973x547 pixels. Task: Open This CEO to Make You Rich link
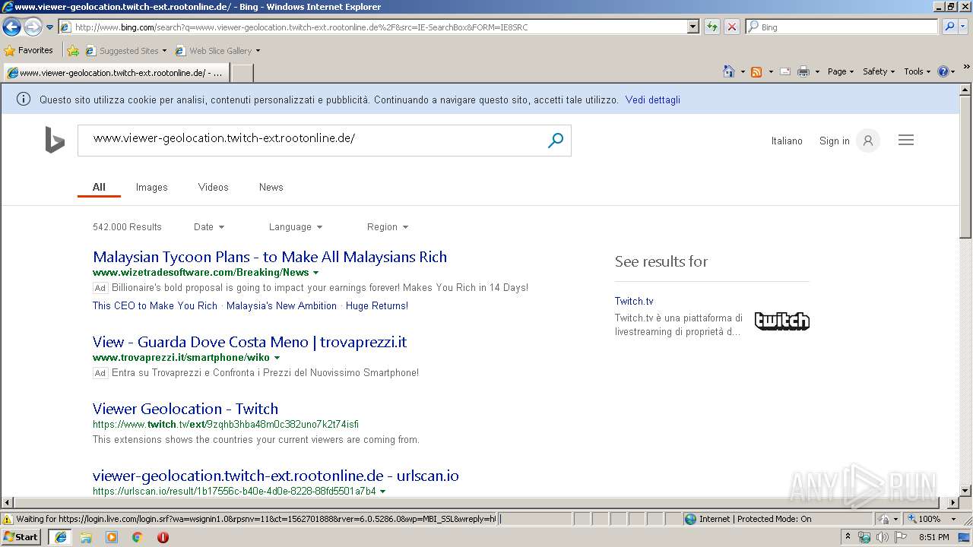[155, 306]
